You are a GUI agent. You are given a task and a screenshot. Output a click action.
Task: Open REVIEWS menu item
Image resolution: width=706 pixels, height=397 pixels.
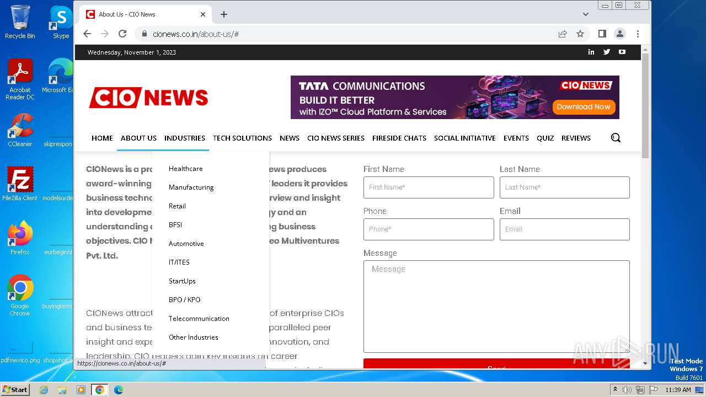[576, 138]
